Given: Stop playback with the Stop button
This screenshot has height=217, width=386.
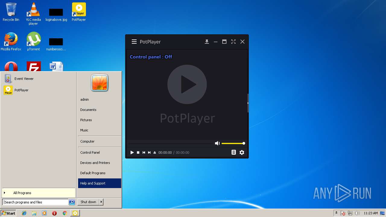Looking at the screenshot, I should 138,153.
